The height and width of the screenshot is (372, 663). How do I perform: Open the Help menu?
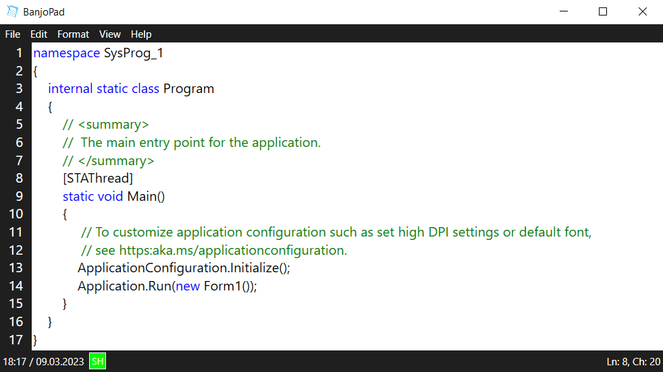(141, 34)
